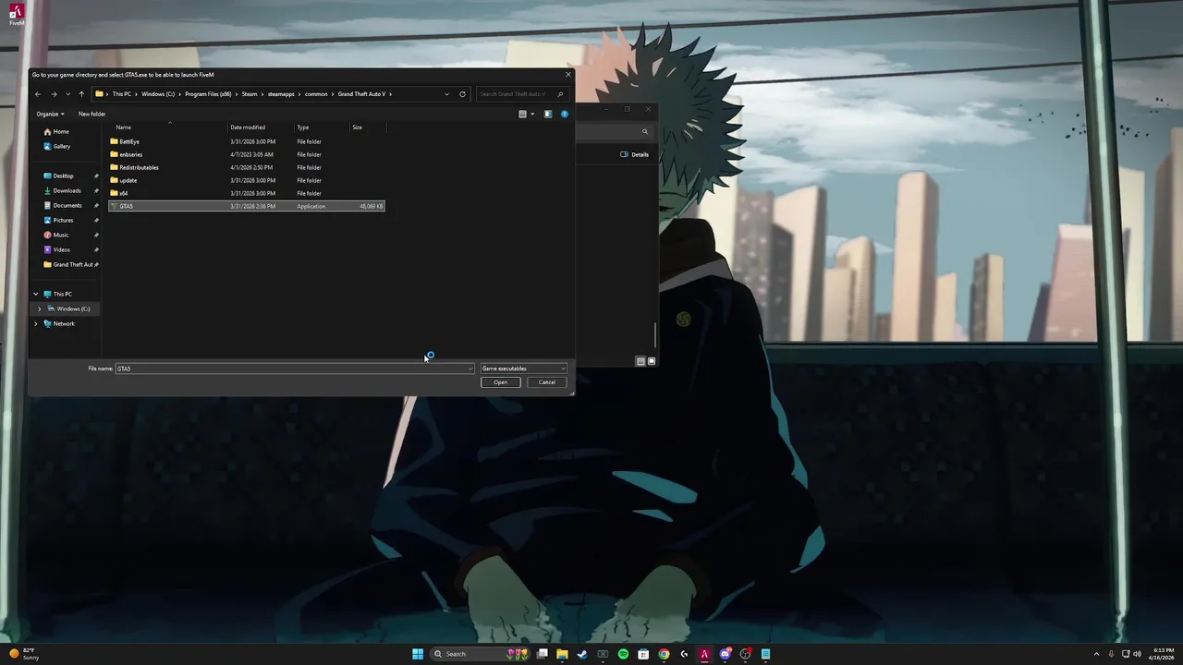Select Windows (C:) in the address breadcrumb
Screen dimensions: 1183x665
tap(158, 94)
